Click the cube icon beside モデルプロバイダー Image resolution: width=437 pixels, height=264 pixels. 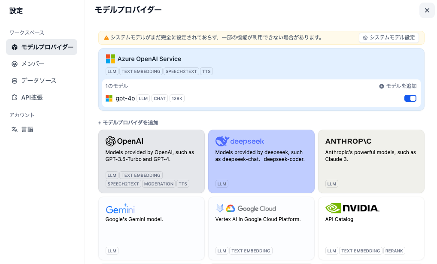(15, 47)
